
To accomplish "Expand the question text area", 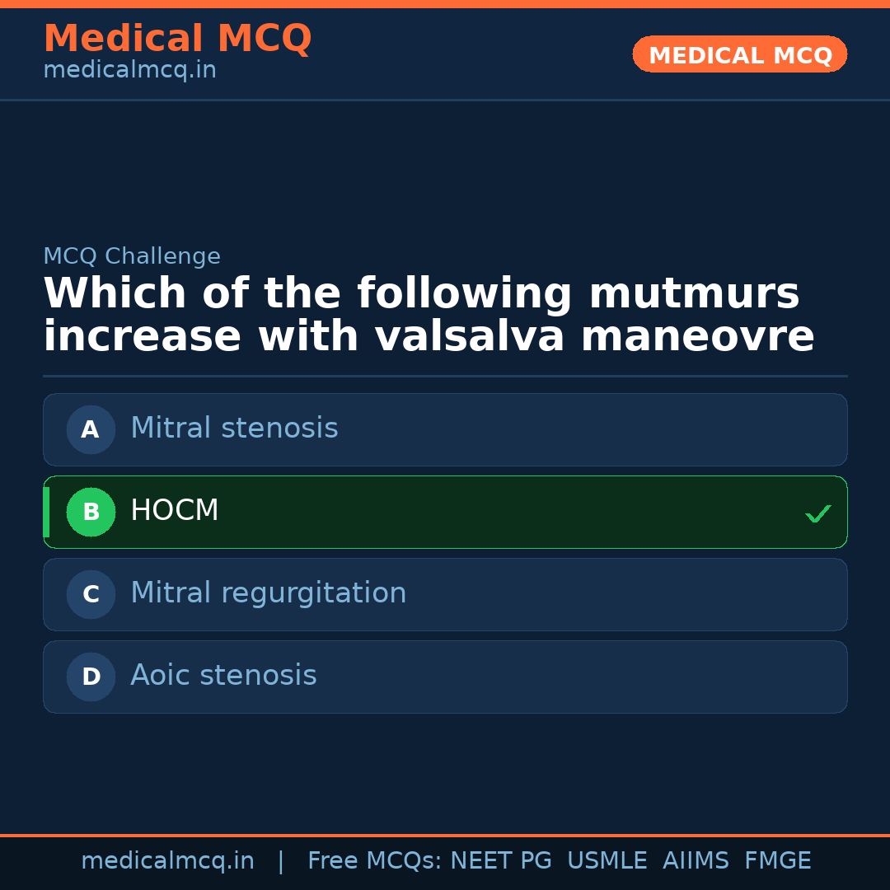I will point(429,313).
